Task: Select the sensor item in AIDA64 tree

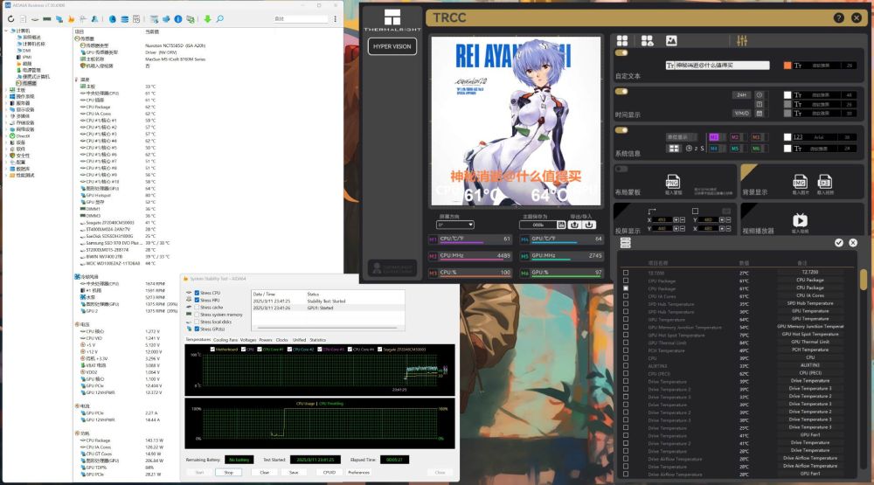Action: (25, 83)
